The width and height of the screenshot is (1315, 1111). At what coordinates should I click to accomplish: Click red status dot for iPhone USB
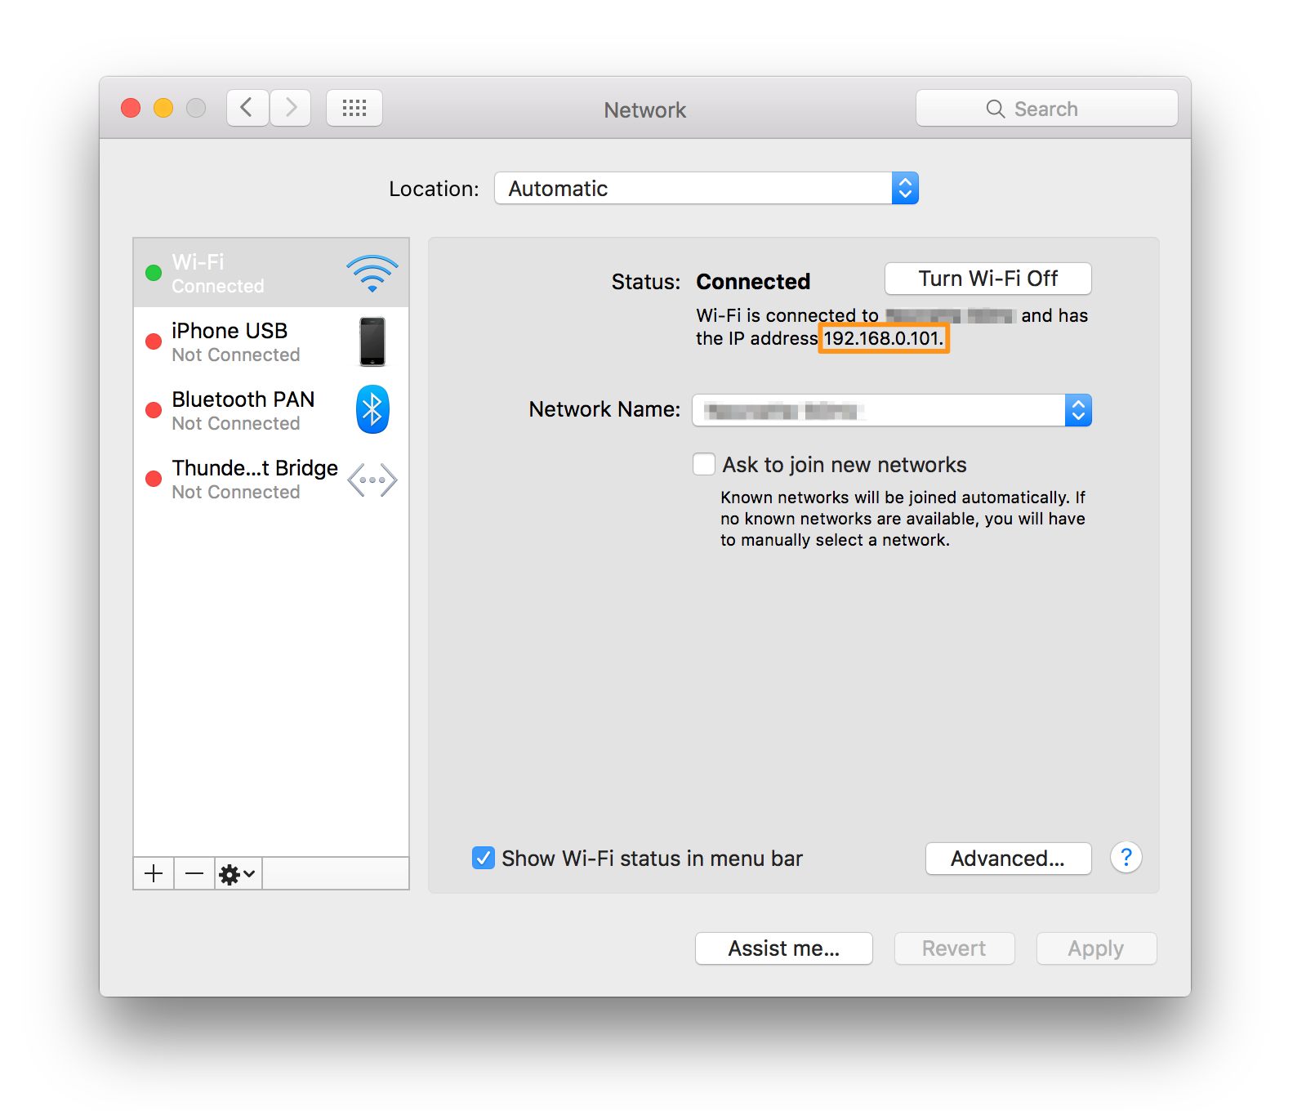coord(154,341)
